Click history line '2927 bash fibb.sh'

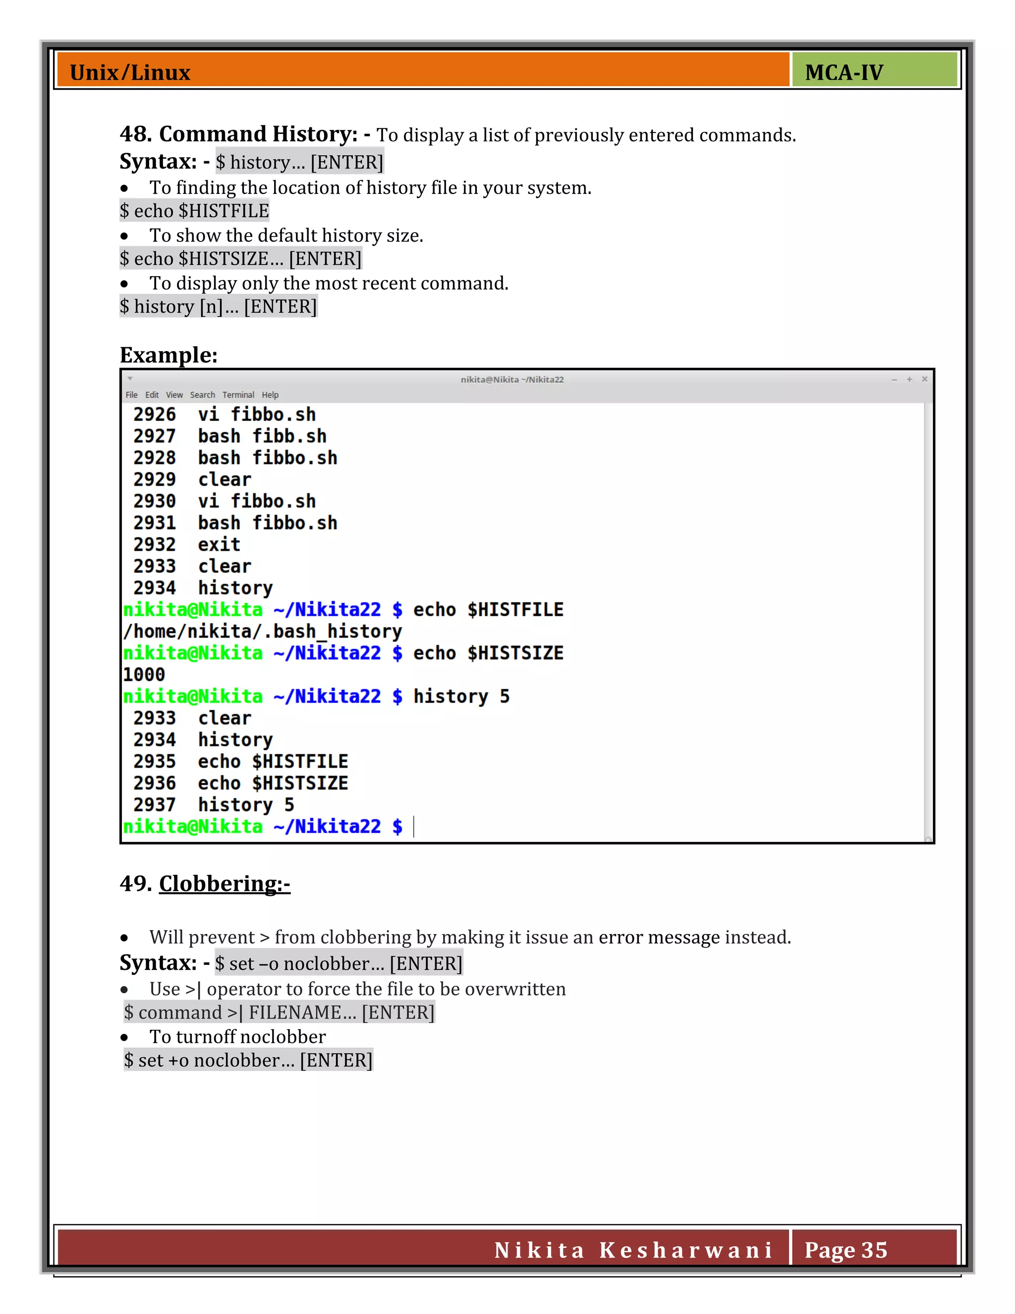pyautogui.click(x=229, y=436)
